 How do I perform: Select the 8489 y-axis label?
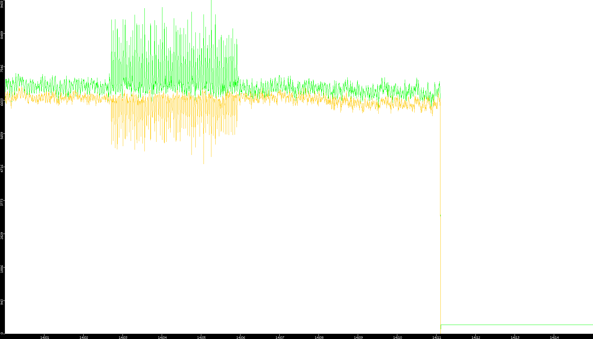(2, 35)
